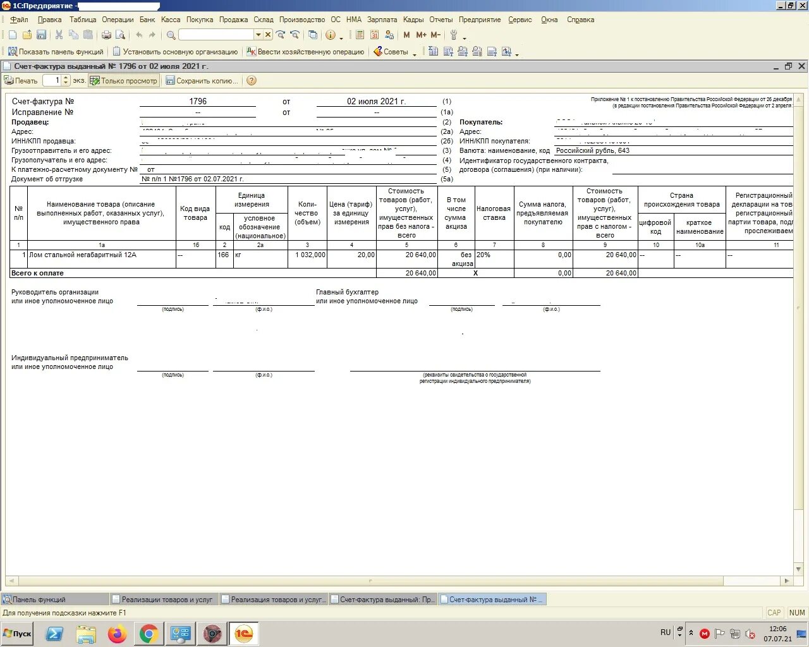Click the 20% tax rate cell
Viewport: 809px width, 647px height.
[x=494, y=259]
